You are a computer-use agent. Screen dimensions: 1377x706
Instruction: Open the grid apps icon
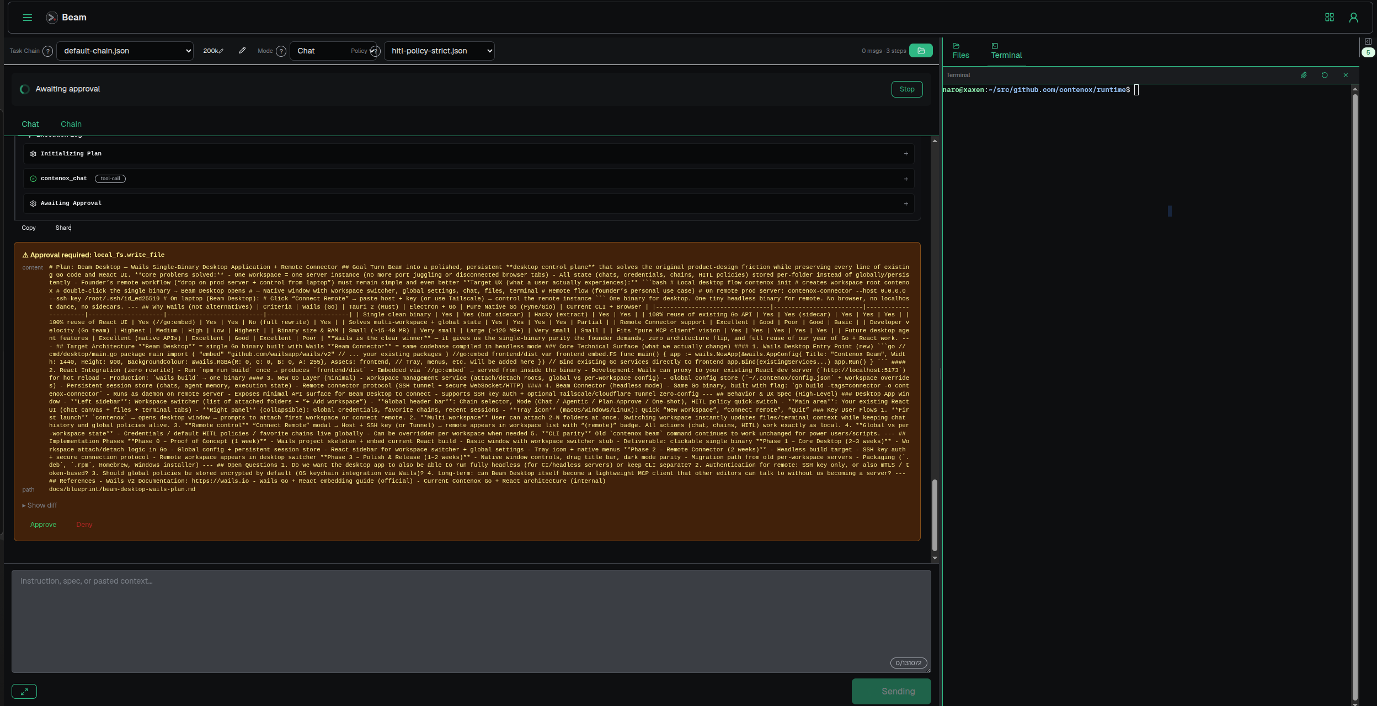(x=1330, y=18)
